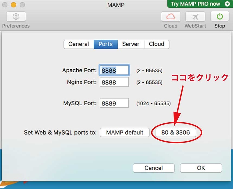
Task: Click the gray zoom button in the title bar
Action: 22,5
